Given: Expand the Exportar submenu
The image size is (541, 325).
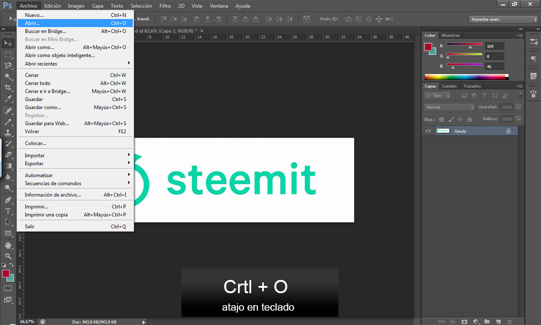Looking at the screenshot, I should (x=76, y=163).
